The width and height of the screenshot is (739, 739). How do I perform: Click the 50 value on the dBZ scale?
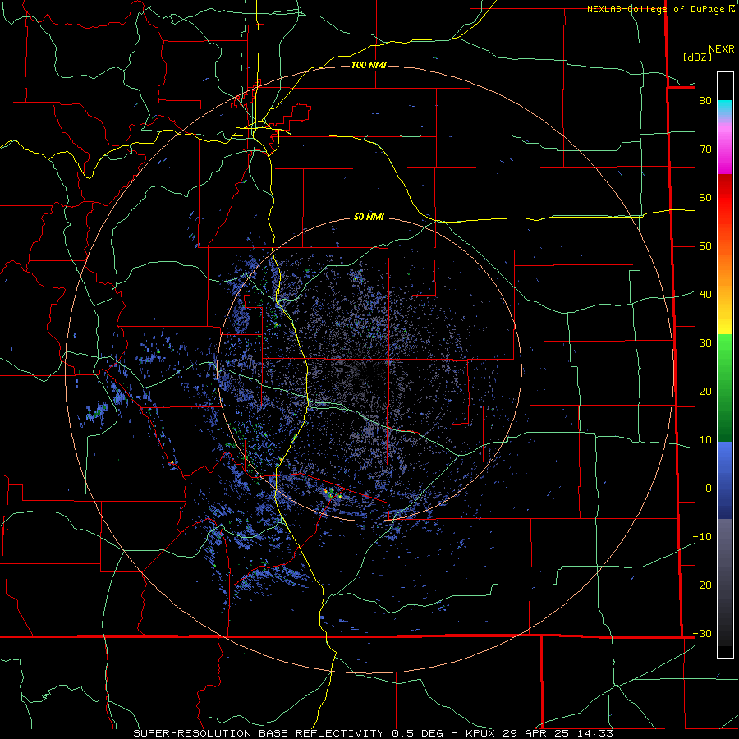[705, 246]
